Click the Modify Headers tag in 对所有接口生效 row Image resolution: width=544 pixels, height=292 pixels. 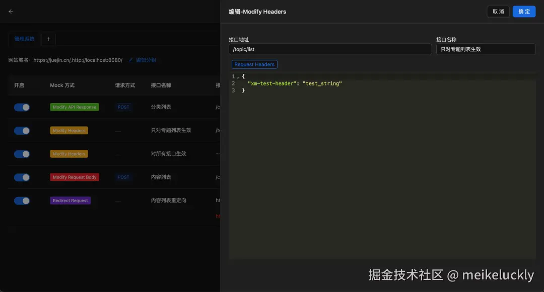coord(69,154)
